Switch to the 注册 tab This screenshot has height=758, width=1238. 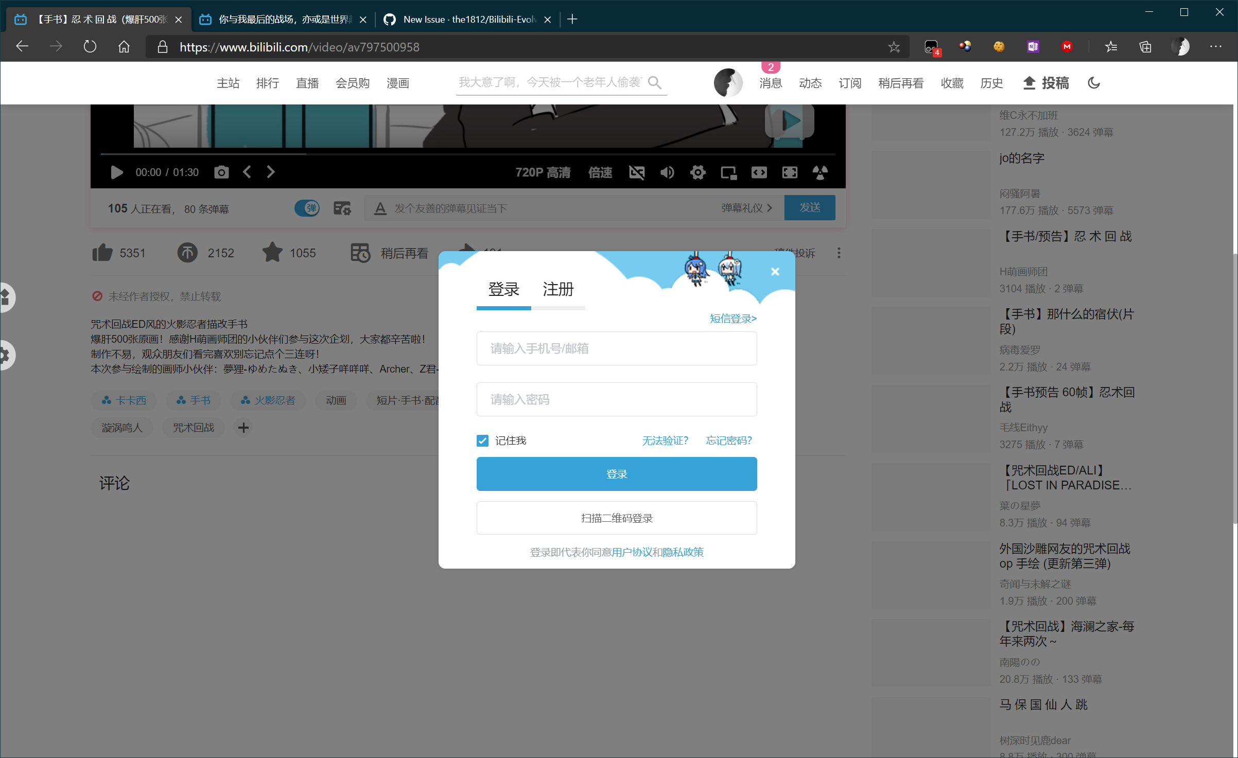[x=558, y=289]
